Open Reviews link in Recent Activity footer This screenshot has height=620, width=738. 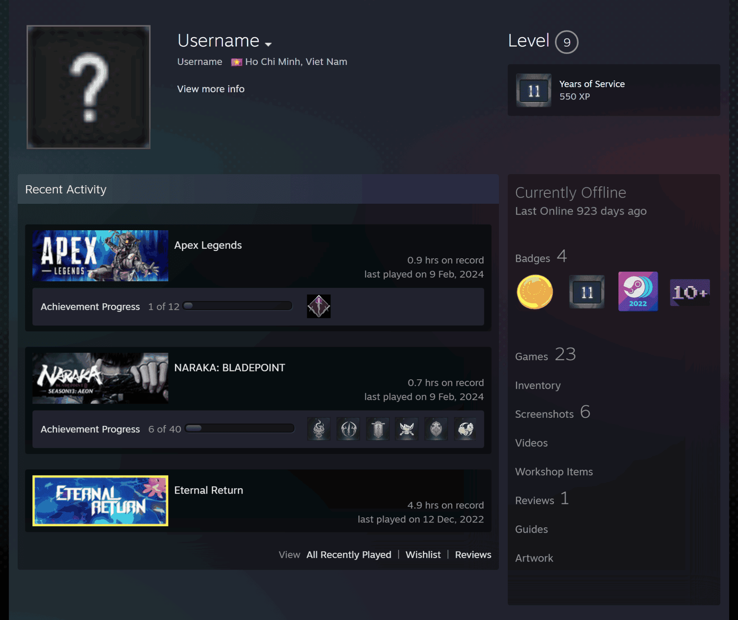pos(473,555)
